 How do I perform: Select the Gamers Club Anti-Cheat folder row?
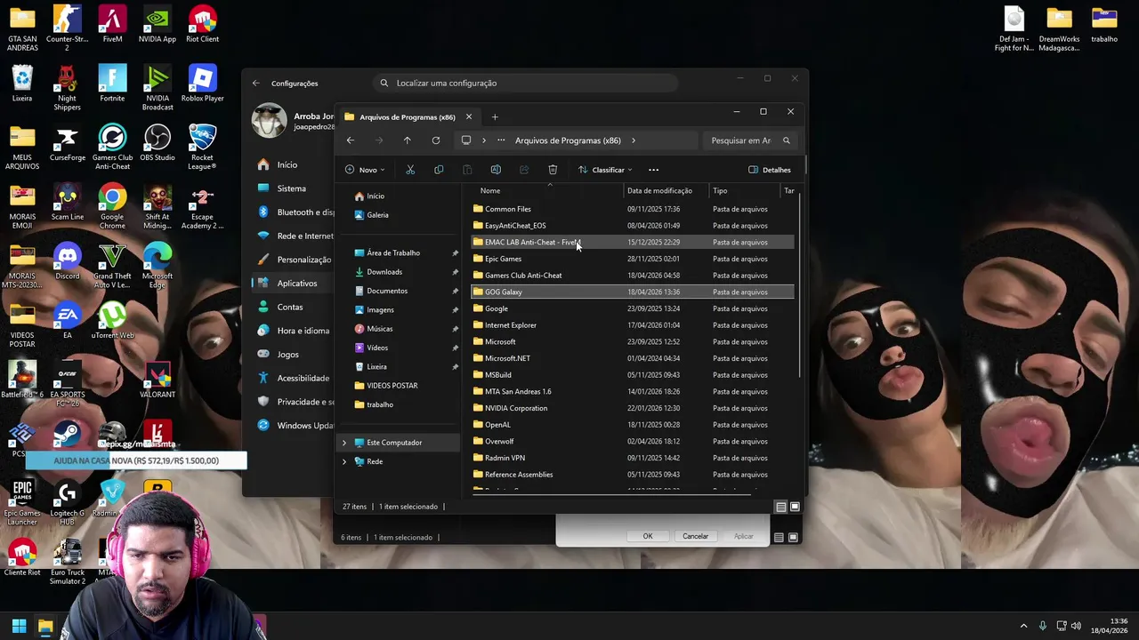tap(632, 276)
